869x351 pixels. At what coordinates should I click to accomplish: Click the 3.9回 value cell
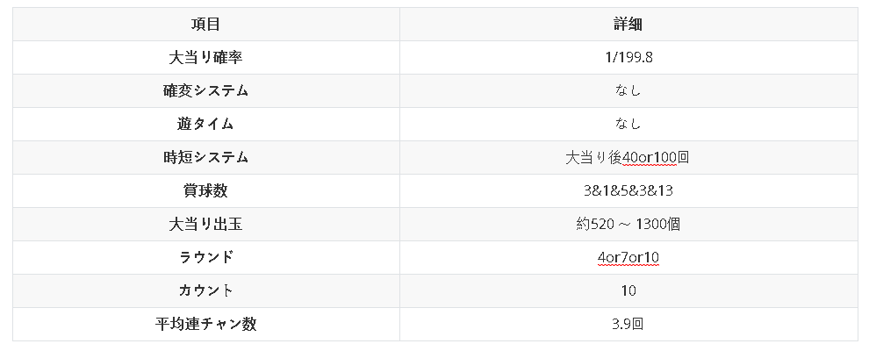tap(628, 325)
